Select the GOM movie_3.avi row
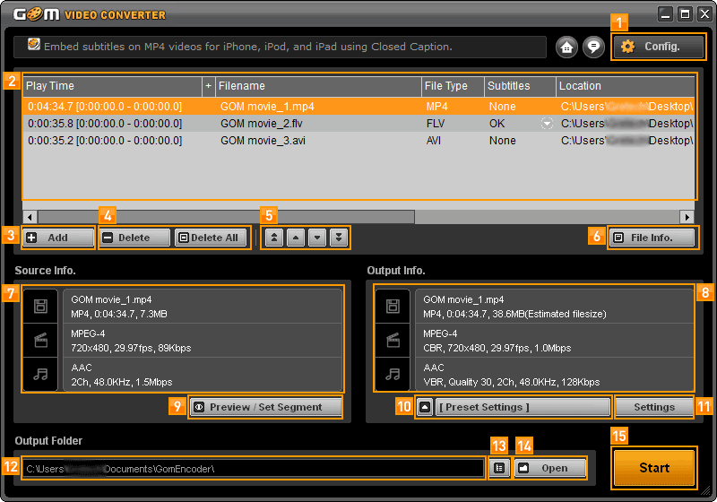Screen dimensions: 717x502 (x=358, y=141)
